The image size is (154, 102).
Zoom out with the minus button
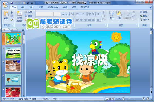tap(123, 99)
